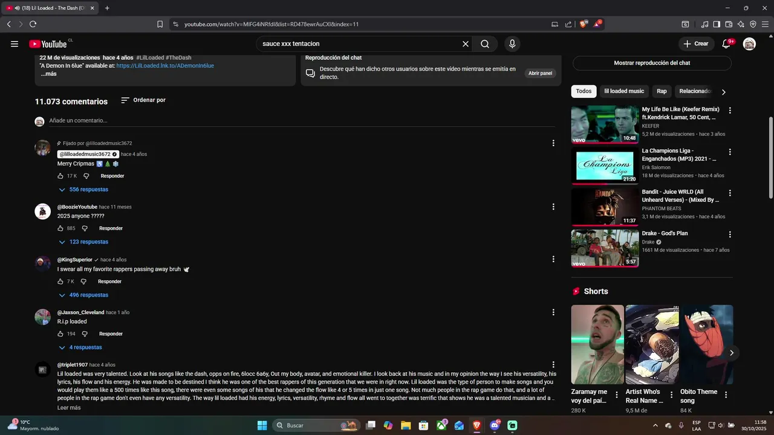The image size is (774, 435).
Task: Start voice search with the microphone
Action: [512, 43]
